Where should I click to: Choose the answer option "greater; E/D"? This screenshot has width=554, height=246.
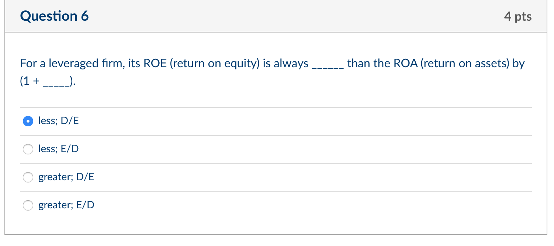click(66, 205)
